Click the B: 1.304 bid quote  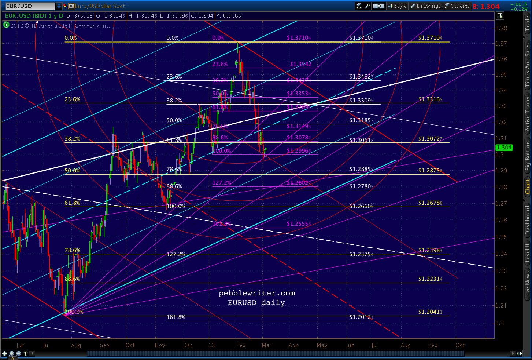[x=486, y=6]
